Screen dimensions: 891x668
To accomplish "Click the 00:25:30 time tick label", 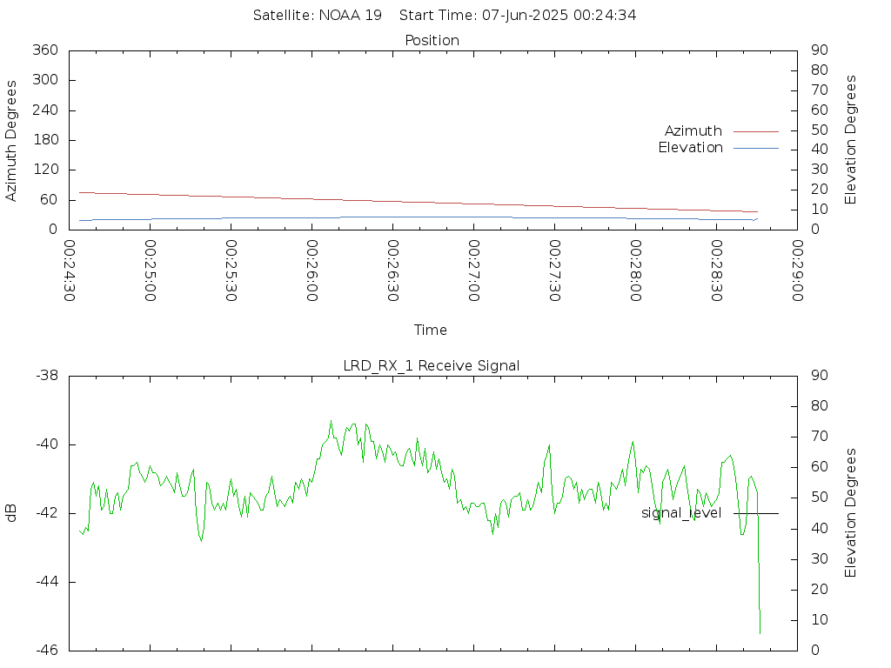I will (231, 271).
